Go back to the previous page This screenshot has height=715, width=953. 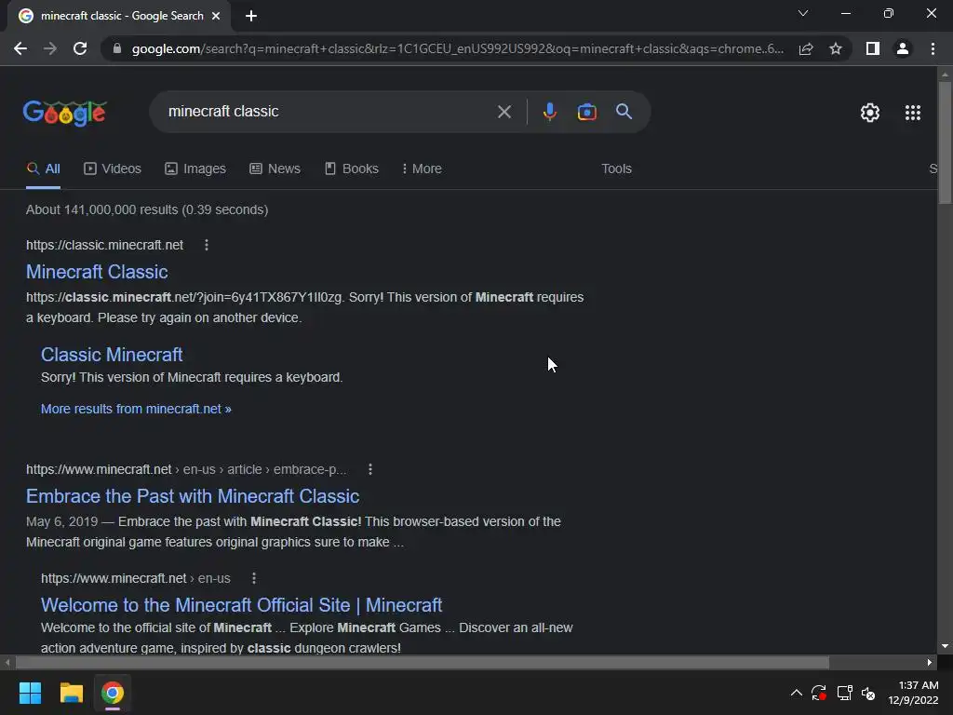[x=20, y=48]
